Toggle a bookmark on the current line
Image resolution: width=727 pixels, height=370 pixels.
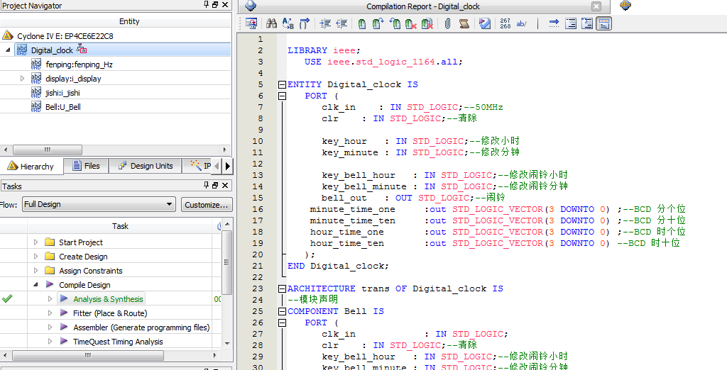(x=362, y=23)
